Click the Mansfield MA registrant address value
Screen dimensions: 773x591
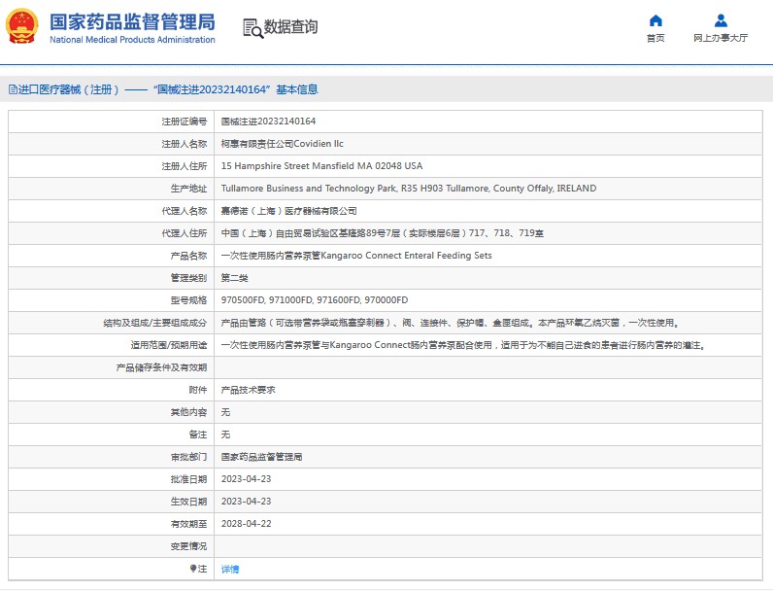pyautogui.click(x=321, y=166)
